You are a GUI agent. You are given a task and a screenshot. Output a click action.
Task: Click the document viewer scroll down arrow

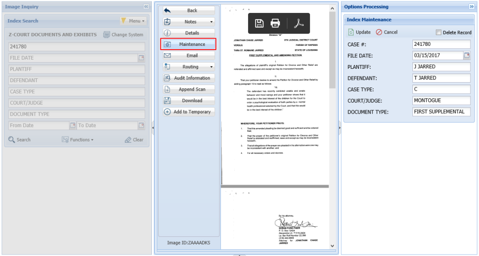(332, 245)
